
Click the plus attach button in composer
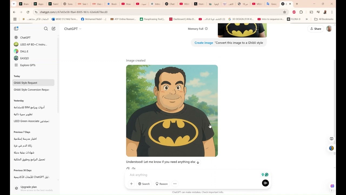pos(131,184)
